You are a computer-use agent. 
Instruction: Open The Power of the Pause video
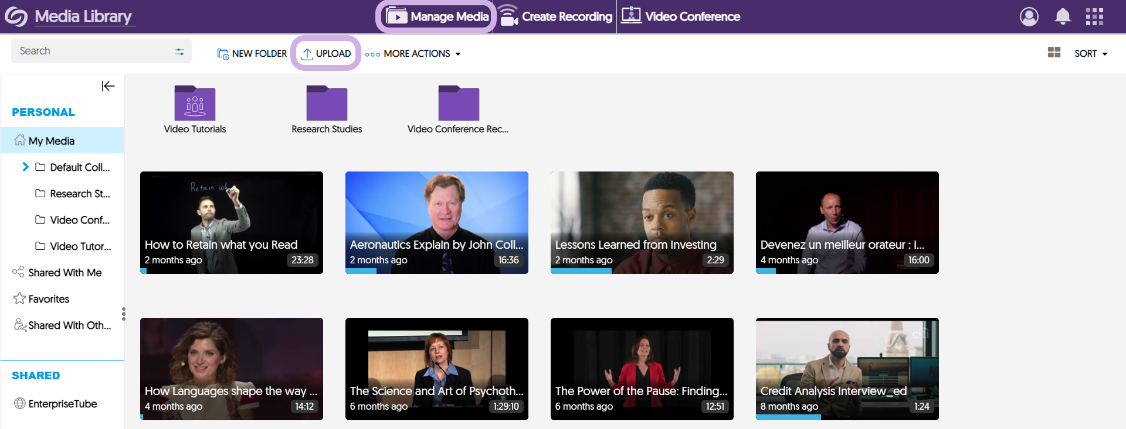click(642, 369)
